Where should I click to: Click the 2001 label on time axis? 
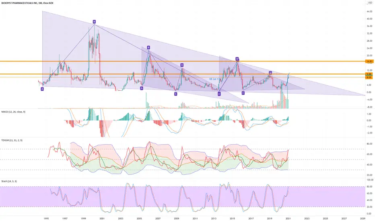coord(102,218)
